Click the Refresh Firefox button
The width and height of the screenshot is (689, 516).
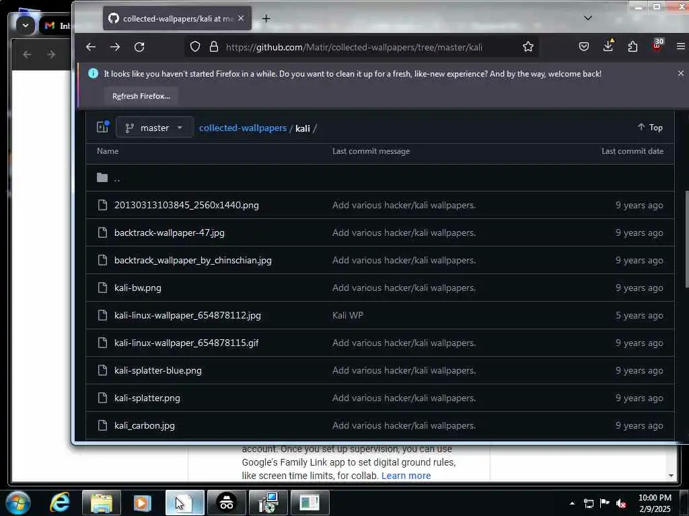point(141,96)
